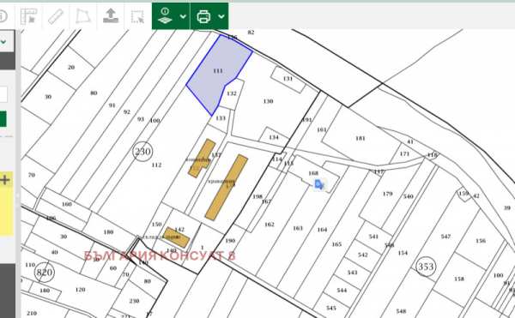Click parcel label 210
515x318 pixels.
coord(32,313)
